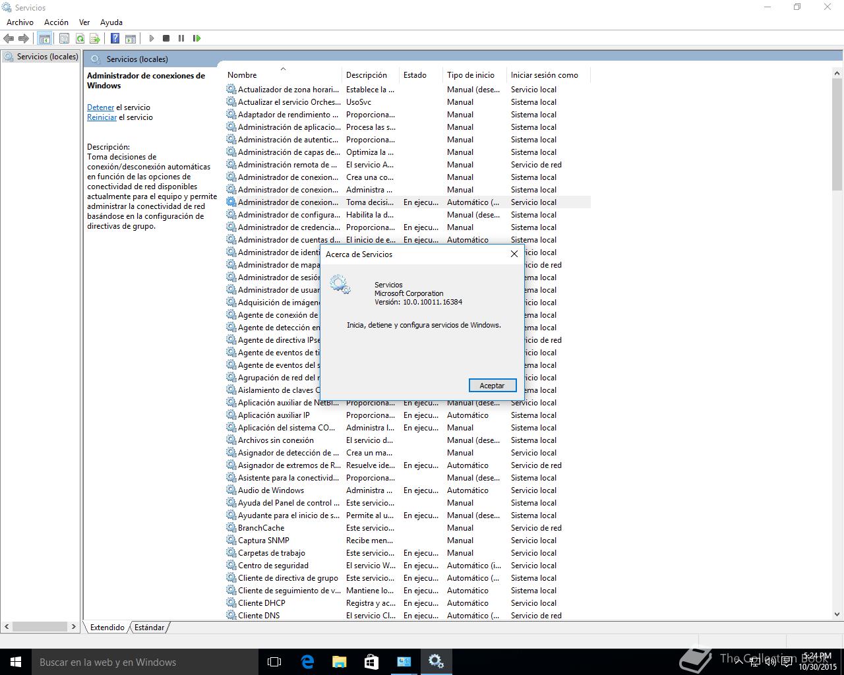844x675 pixels.
Task: Restart the service with the restart icon
Action: click(x=196, y=38)
